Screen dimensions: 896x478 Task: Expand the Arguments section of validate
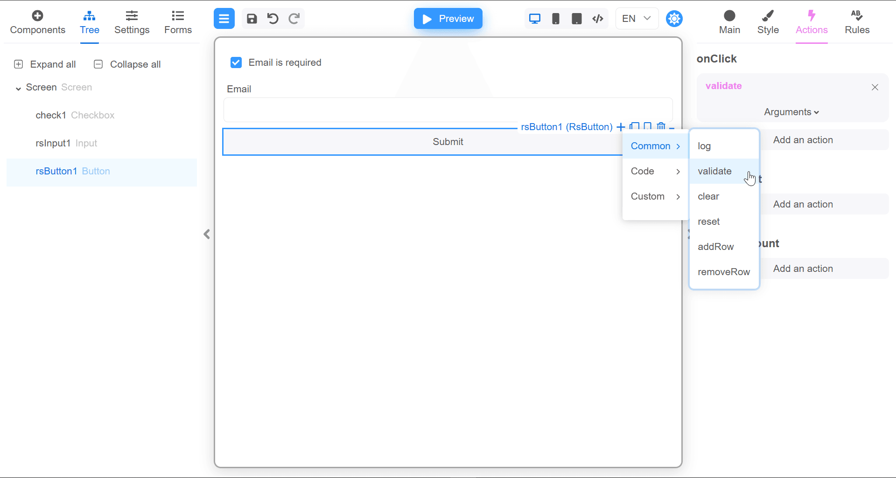(x=791, y=112)
